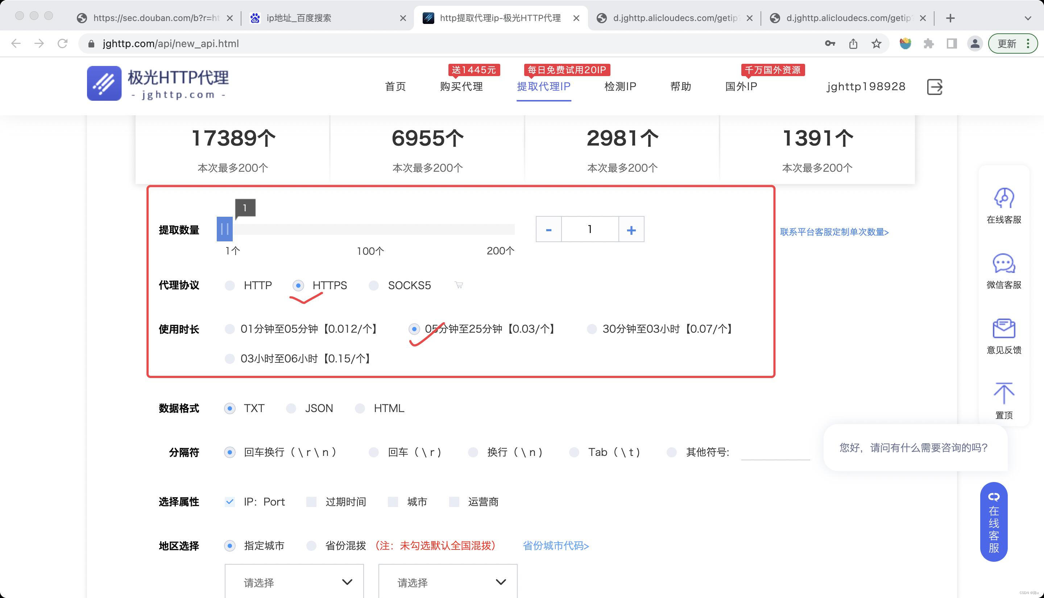Viewport: 1044px width, 598px height.
Task: Select SOCKS5 protocol radio button
Action: click(373, 285)
